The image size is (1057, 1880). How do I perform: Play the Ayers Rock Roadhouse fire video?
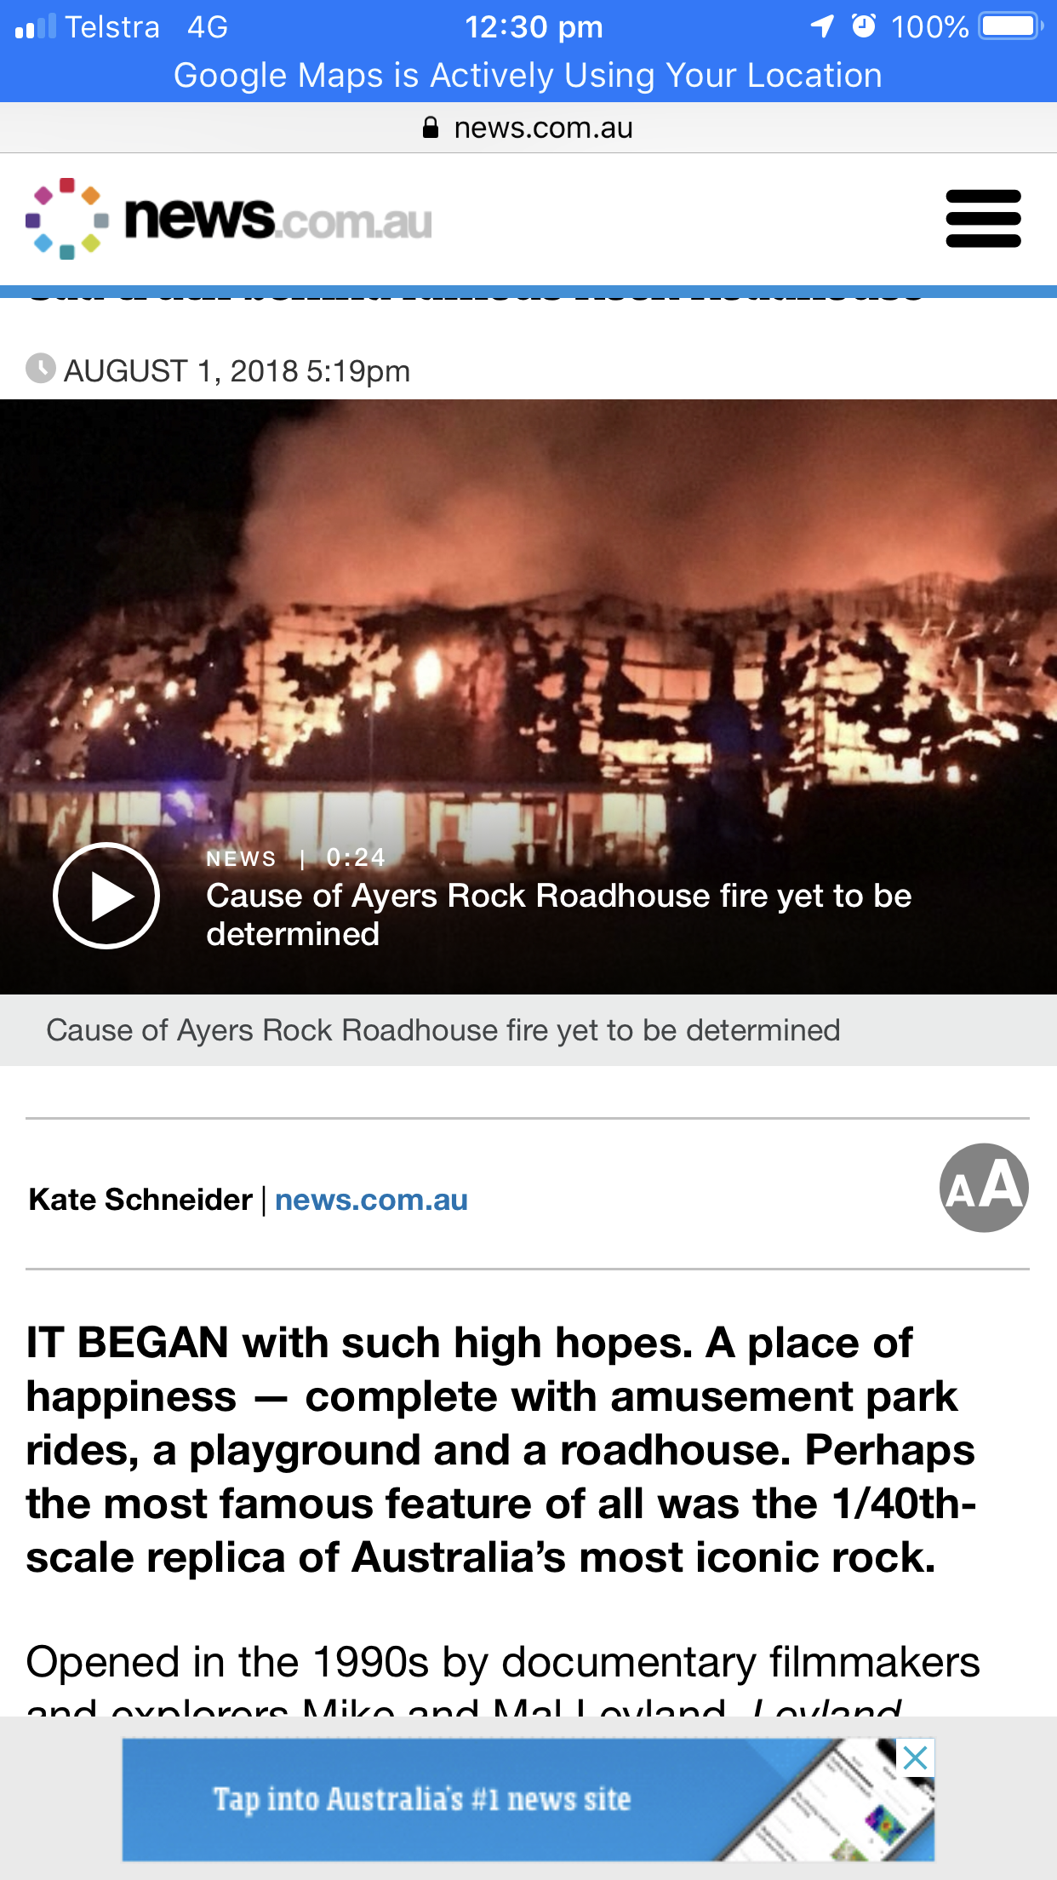point(106,896)
